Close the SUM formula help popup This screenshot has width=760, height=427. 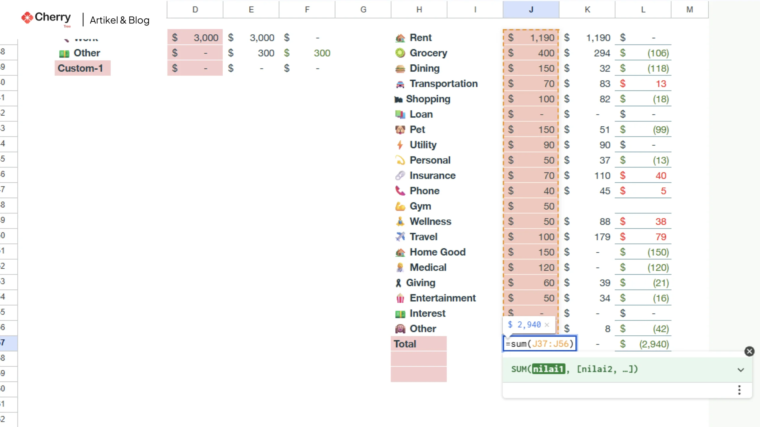tap(749, 351)
